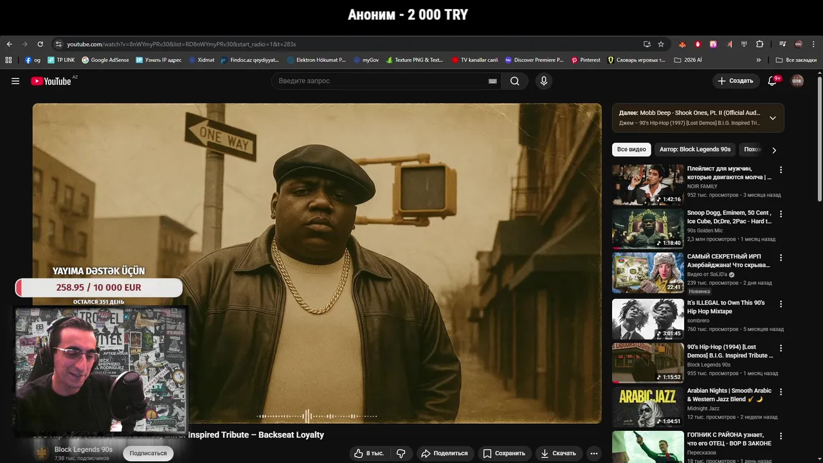Open the NOIR FAMILY playlist thumbnail
Screen dimensions: 823x463
coord(648,185)
